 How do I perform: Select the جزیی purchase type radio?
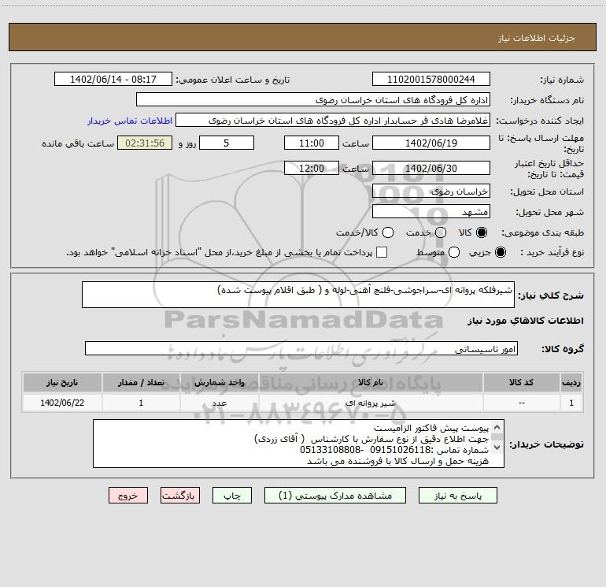pyautogui.click(x=500, y=253)
